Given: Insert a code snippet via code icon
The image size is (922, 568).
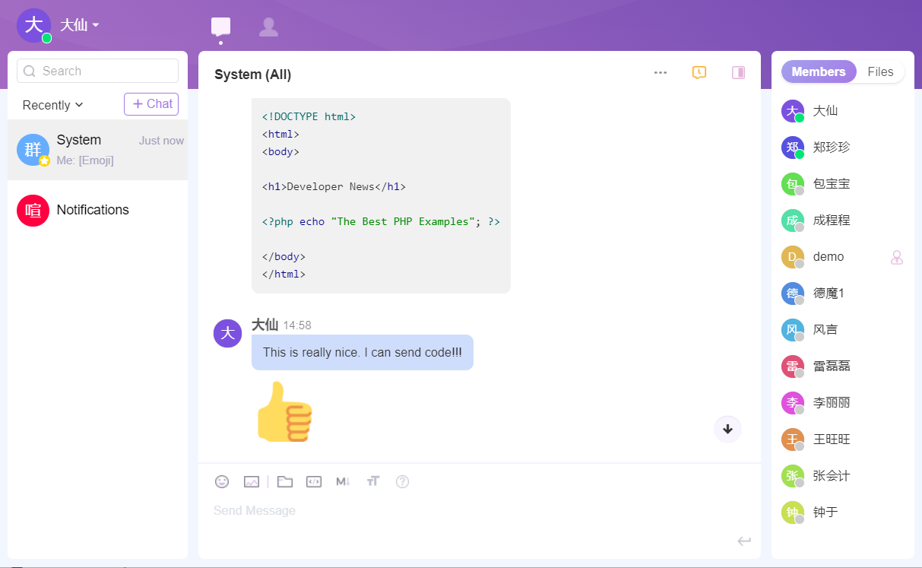Looking at the screenshot, I should coord(314,481).
